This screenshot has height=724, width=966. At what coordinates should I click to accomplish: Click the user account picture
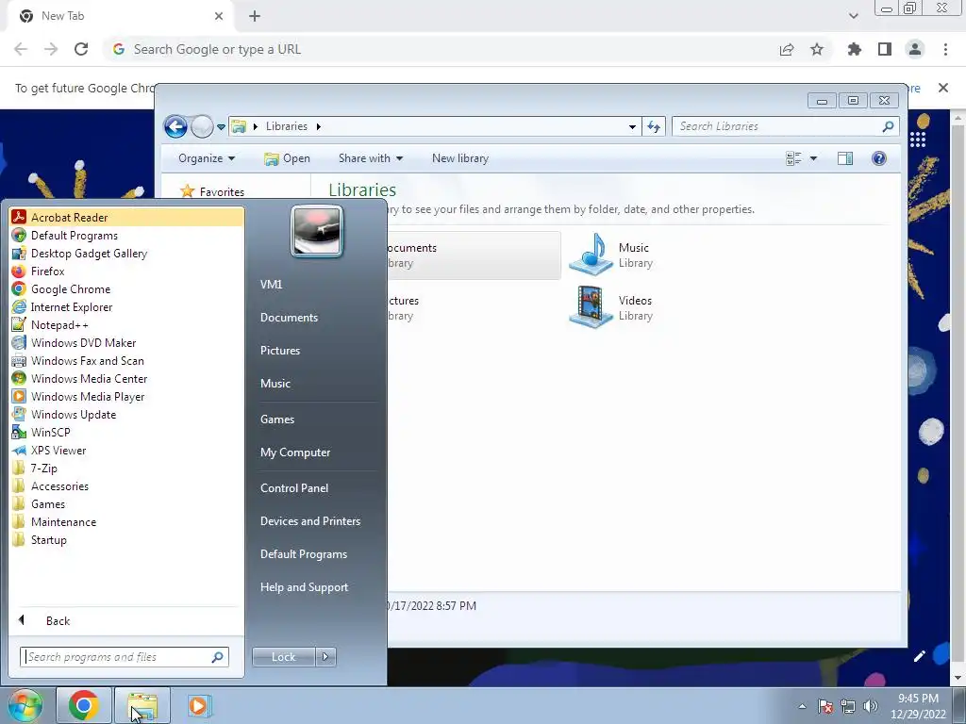pos(317,231)
